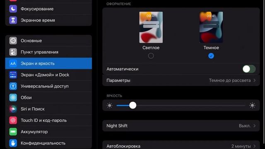Pick the light appearance preview thumbnail
Image resolution: width=265 pixels, height=149 pixels.
151,27
